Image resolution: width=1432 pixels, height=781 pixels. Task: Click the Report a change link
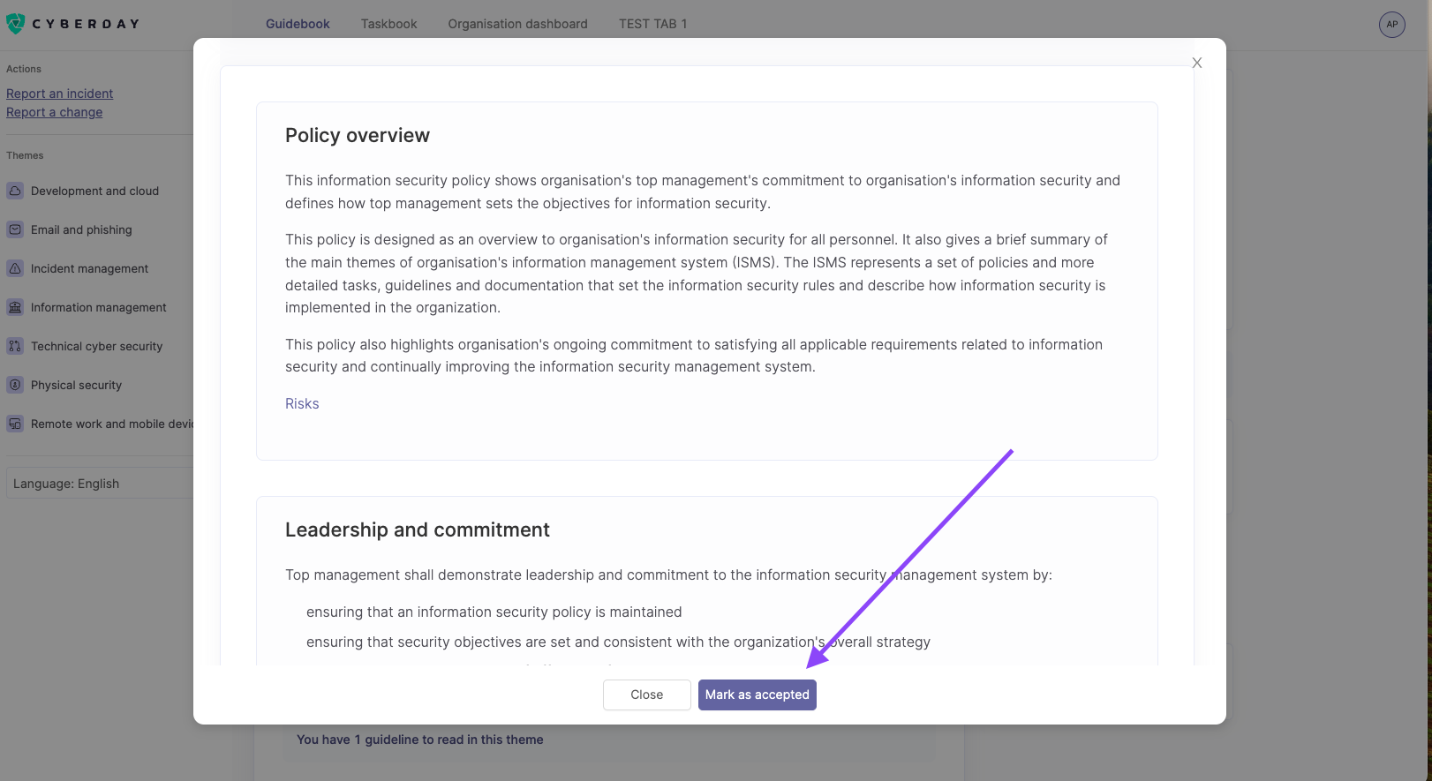(55, 112)
